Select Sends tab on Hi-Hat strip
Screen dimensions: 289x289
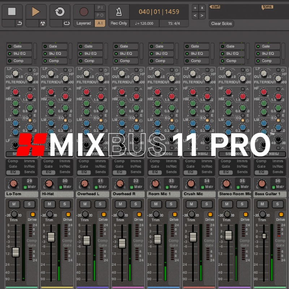point(65,172)
